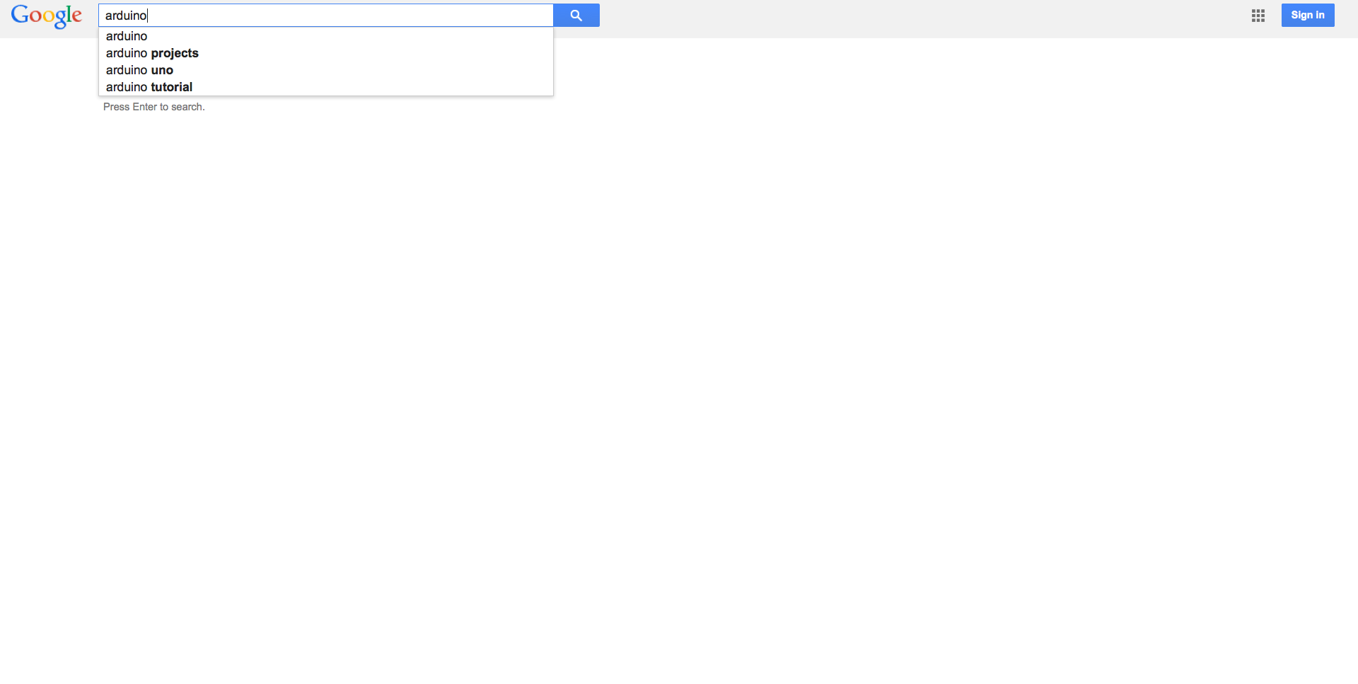
Task: Select the "arduino projects" suggestion
Action: click(326, 53)
